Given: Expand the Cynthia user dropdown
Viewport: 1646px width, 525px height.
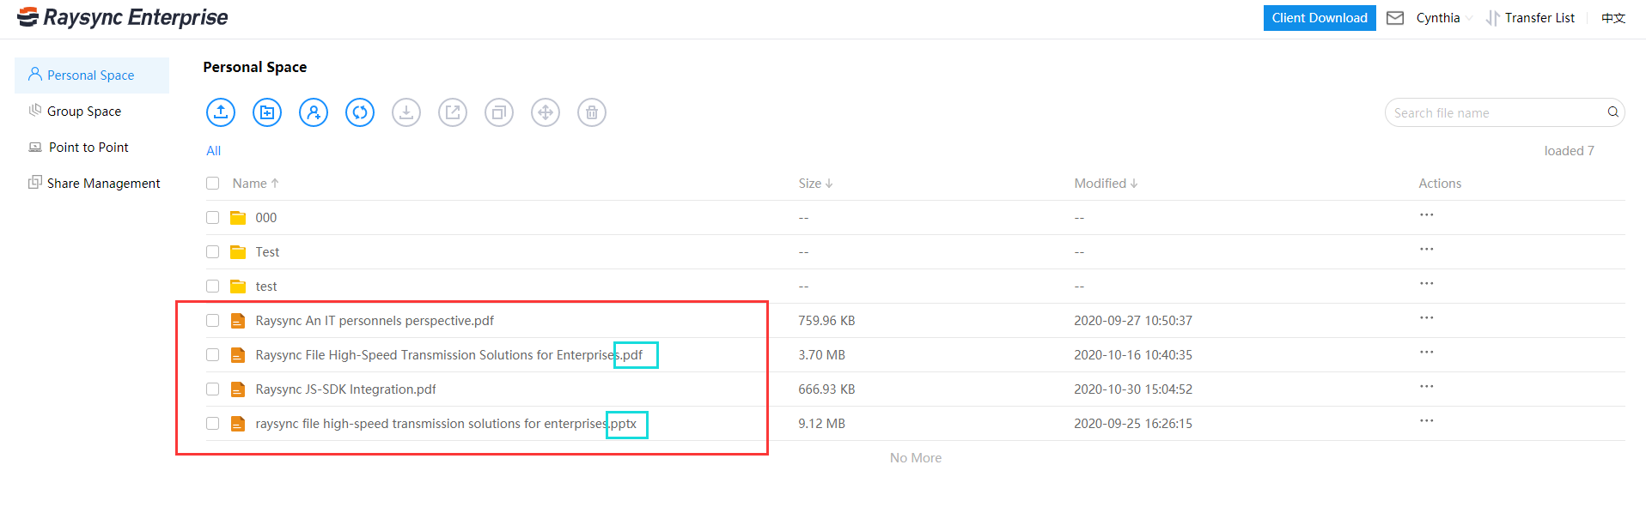Looking at the screenshot, I should pyautogui.click(x=1444, y=18).
